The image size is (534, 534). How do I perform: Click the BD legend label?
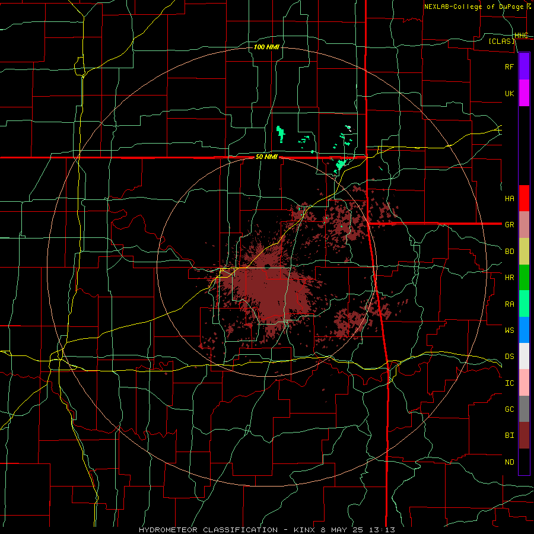pyautogui.click(x=509, y=252)
